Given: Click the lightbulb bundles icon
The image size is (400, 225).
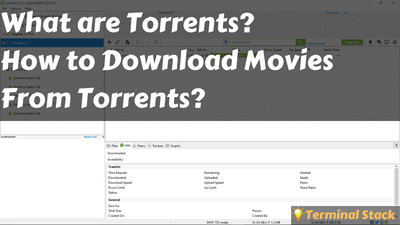Looking at the screenshot, I should [x=370, y=42].
